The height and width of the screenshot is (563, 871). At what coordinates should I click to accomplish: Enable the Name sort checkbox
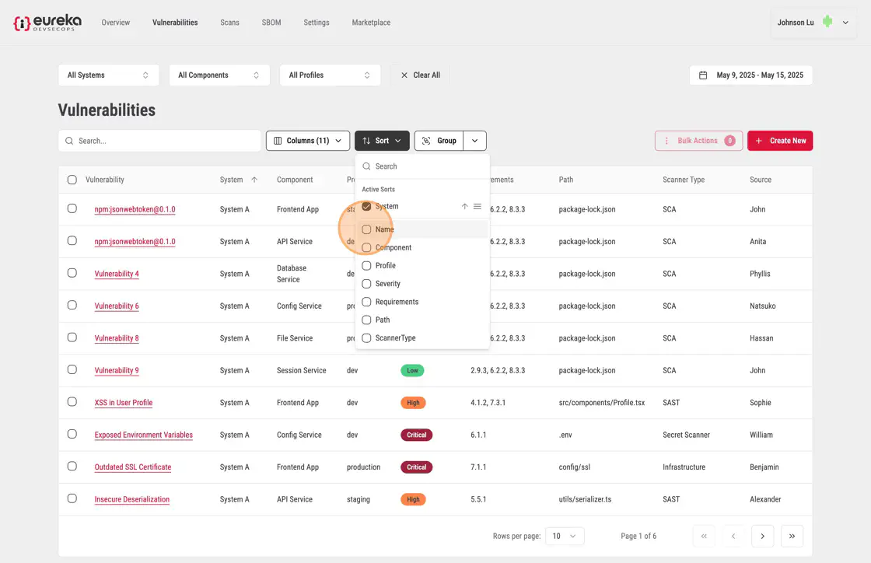coord(366,229)
